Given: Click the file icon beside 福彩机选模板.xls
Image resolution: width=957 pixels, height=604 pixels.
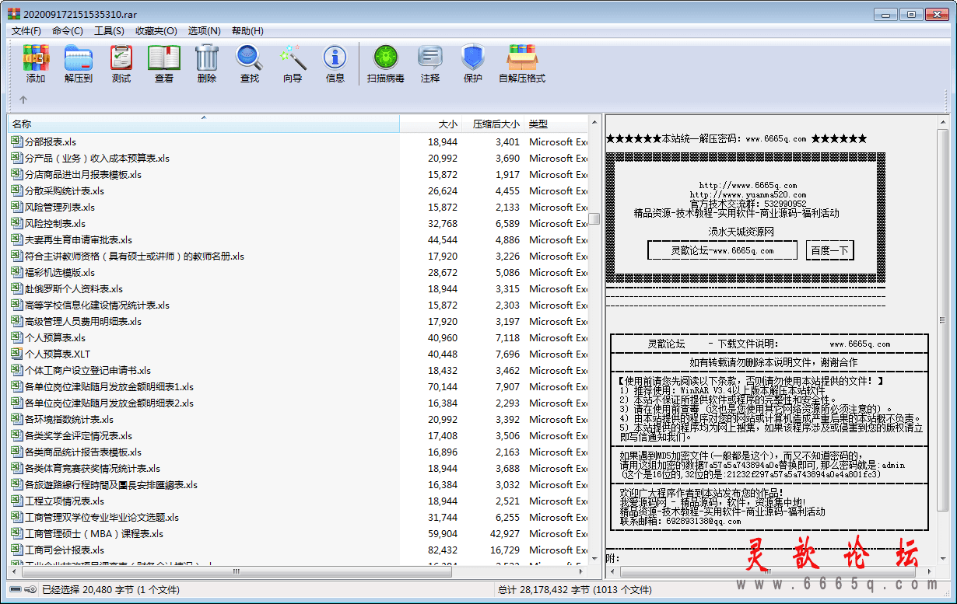Looking at the screenshot, I should 16,272.
